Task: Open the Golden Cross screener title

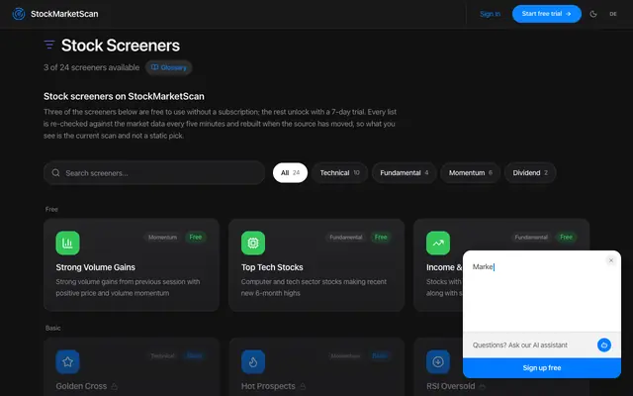Action: click(x=81, y=386)
